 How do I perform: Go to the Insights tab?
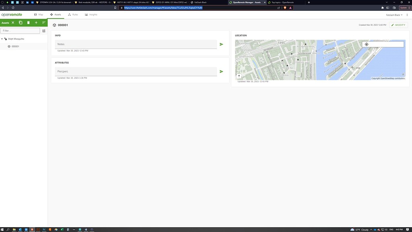91,14
